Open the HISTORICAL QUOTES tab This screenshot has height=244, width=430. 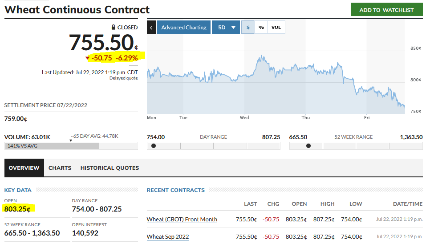(x=110, y=168)
